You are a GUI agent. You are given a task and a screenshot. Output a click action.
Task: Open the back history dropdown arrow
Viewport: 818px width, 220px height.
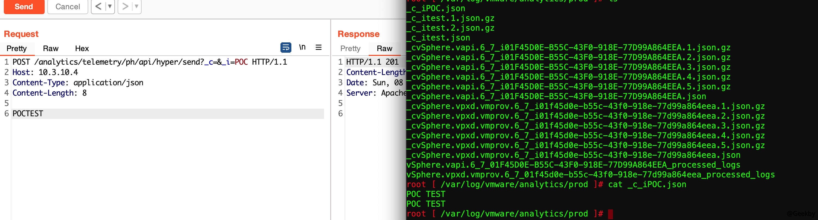click(110, 6)
